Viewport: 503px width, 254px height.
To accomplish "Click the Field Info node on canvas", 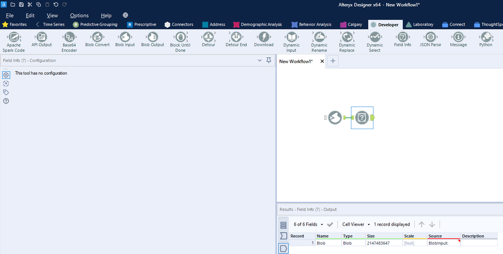I will (x=362, y=118).
